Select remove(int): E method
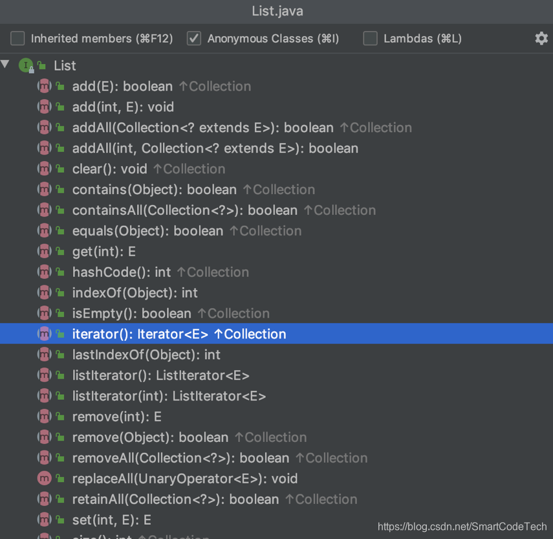The height and width of the screenshot is (539, 553). [x=117, y=417]
